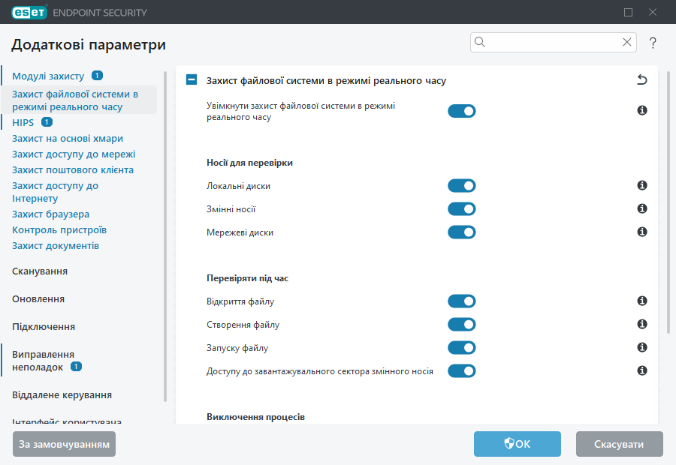
Task: Click the help question mark icon
Action: coord(653,43)
